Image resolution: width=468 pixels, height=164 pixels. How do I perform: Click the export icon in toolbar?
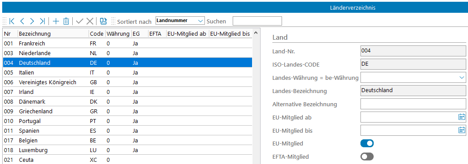(103, 21)
